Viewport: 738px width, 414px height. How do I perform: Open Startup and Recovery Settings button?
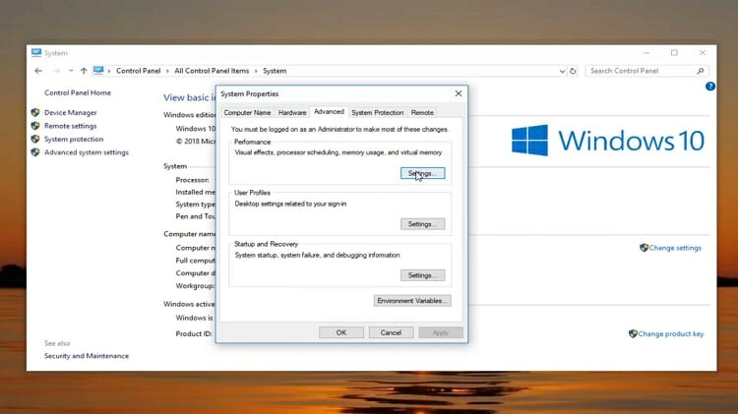[x=423, y=275]
